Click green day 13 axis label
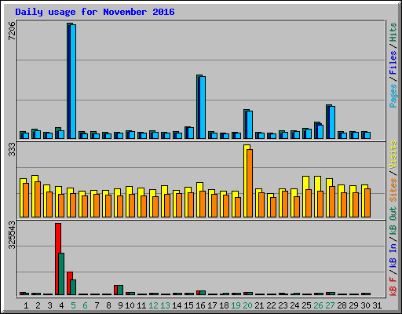This screenshot has height=314, width=402. [x=165, y=305]
